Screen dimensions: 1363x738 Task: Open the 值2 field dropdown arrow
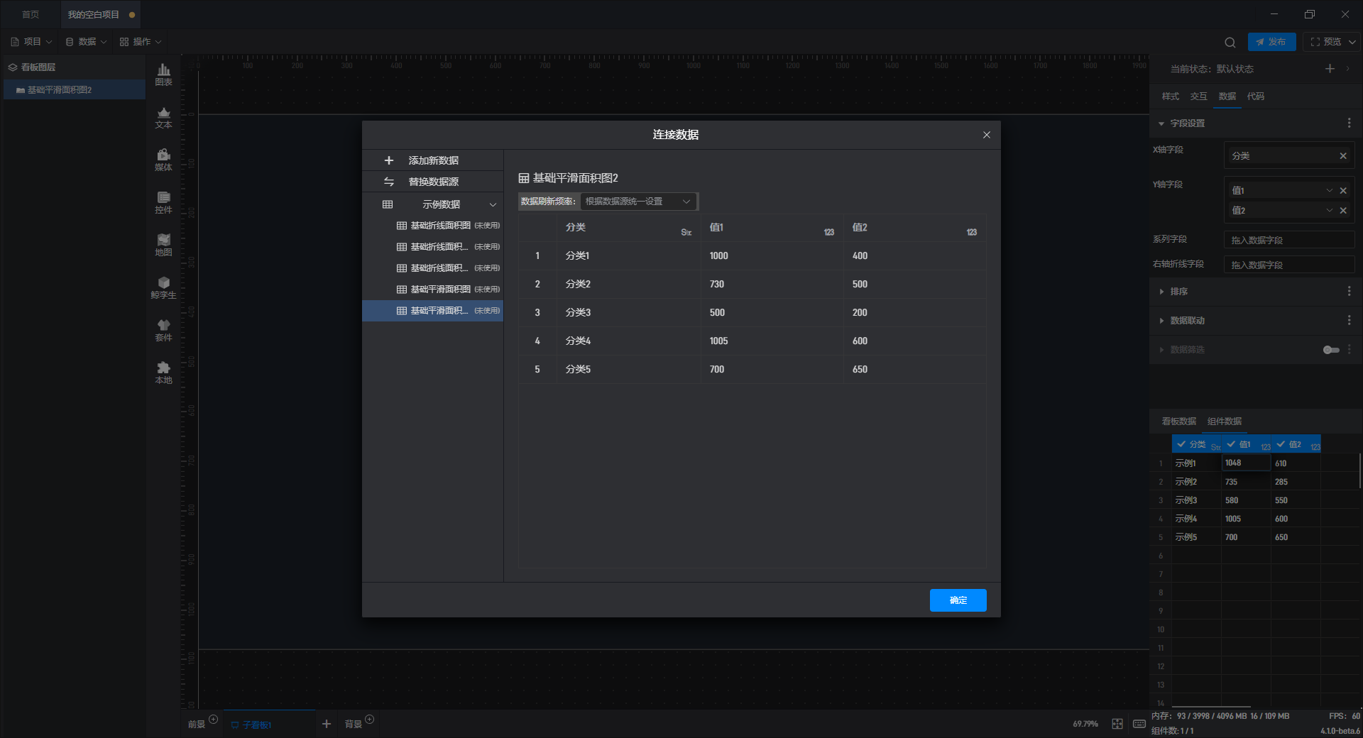[1330, 210]
